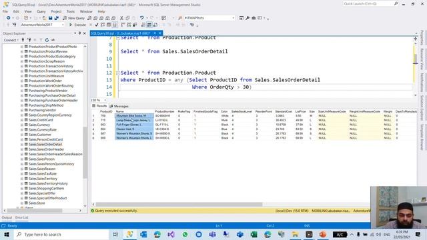
Task: Click the Open File folder icon
Action: pos(45,18)
